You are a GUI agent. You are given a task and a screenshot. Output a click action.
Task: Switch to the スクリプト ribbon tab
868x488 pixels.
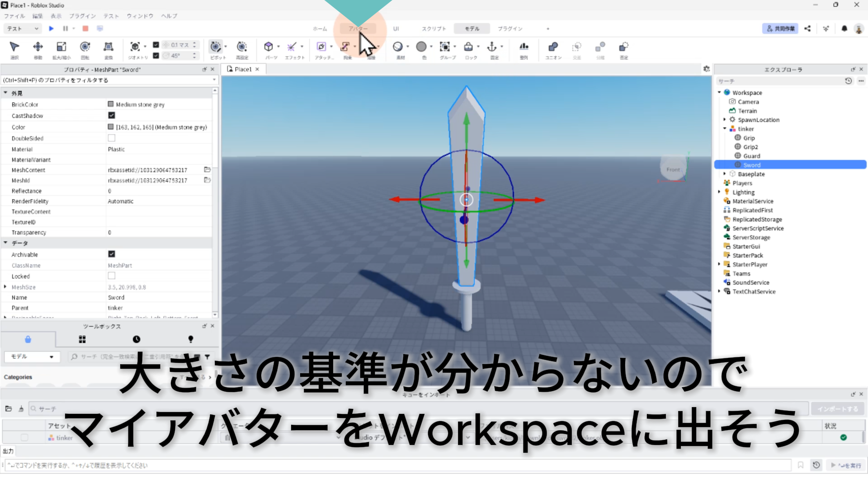pos(434,28)
